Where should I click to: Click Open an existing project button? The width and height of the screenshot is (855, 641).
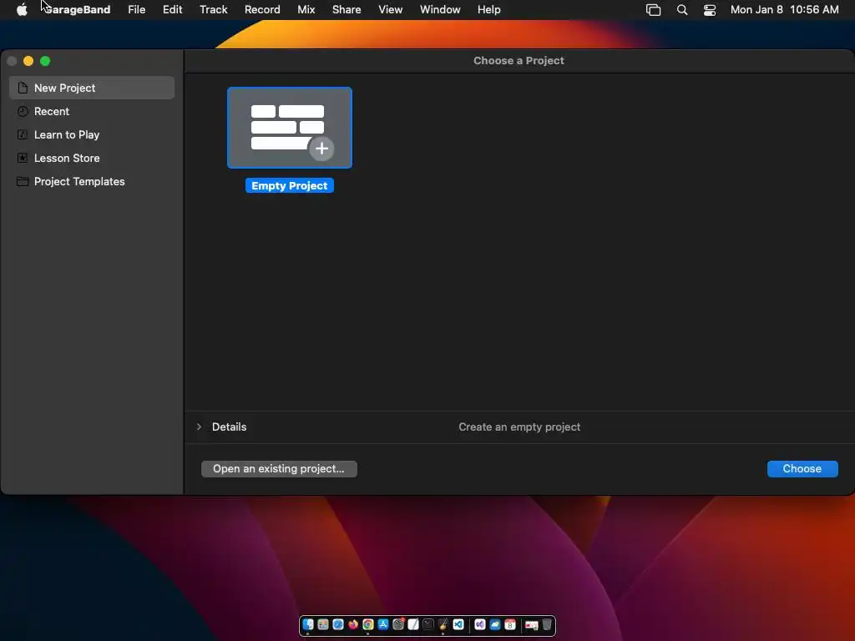[x=279, y=469]
